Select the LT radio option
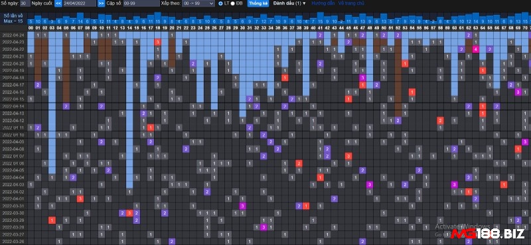Screen dimensions: 531x245 coord(221,3)
